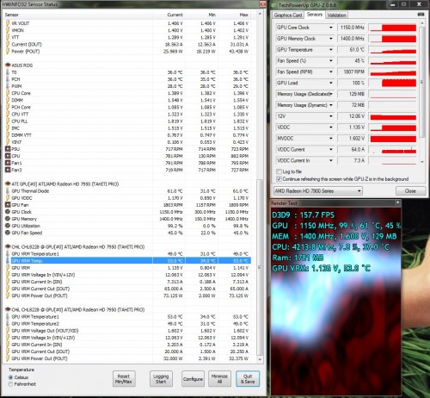The width and height of the screenshot is (430, 398).
Task: Click the ATI GPU Radeon HD 7950 group icon
Action: (8, 183)
